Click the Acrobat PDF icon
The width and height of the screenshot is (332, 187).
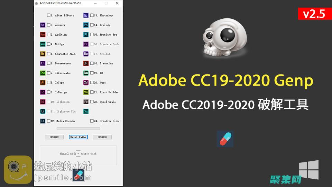pos(86,63)
